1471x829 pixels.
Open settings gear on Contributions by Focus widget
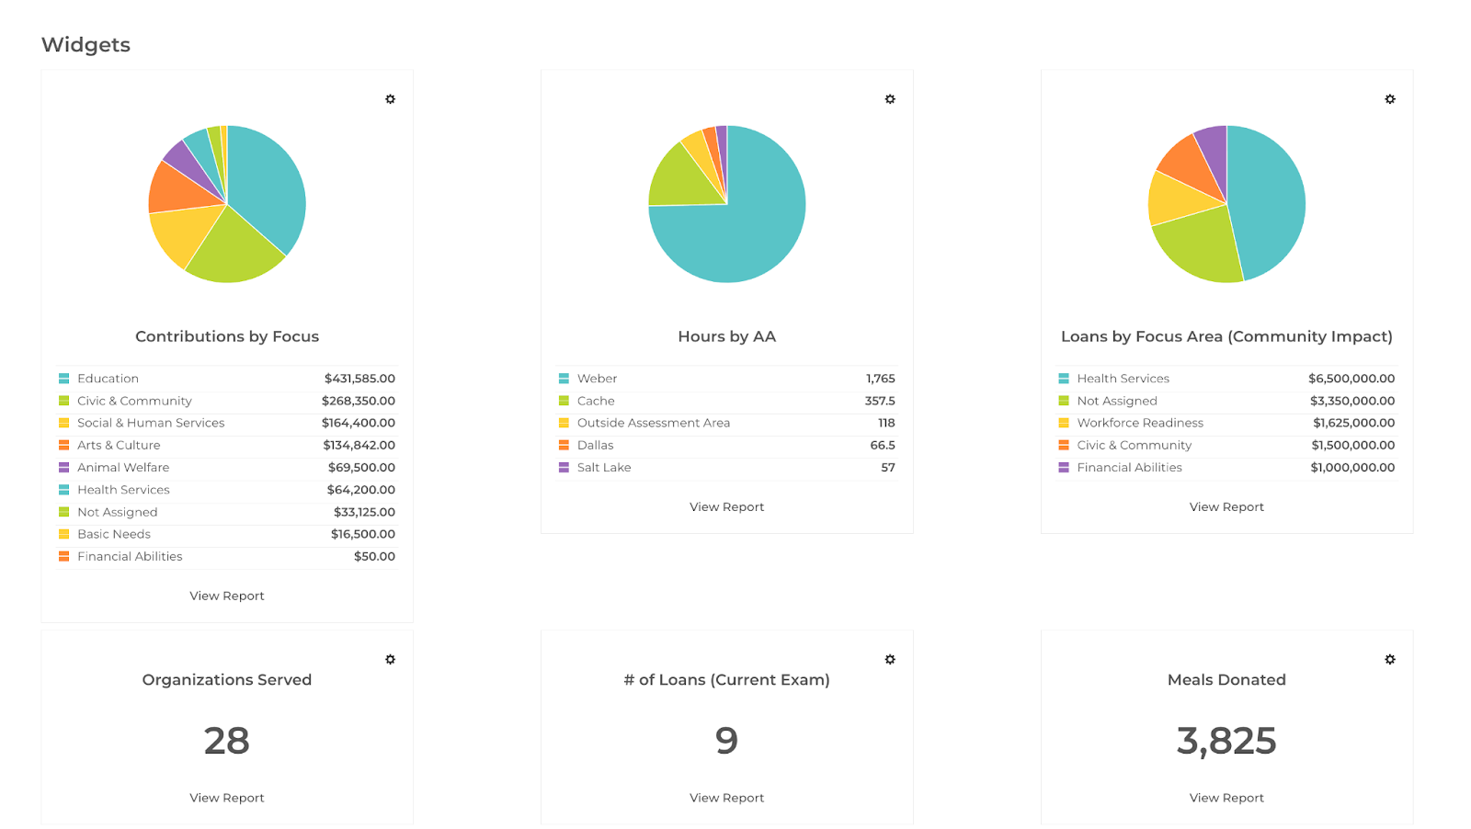coord(390,99)
